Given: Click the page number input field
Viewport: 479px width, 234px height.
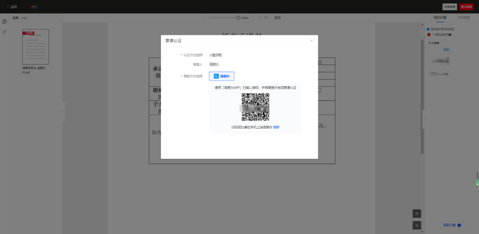Looking at the screenshot, I should [x=260, y=18].
